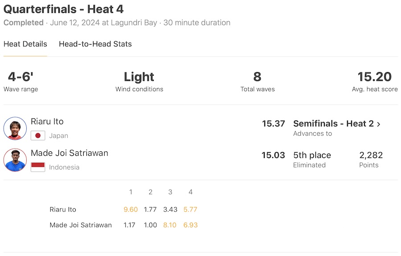The height and width of the screenshot is (256, 401).
Task: Select the Heat Details tab
Action: (25, 44)
